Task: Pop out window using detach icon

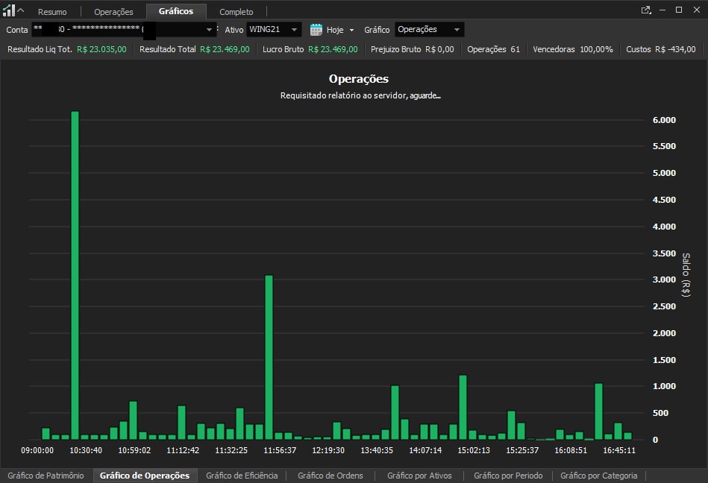Action: [x=646, y=10]
